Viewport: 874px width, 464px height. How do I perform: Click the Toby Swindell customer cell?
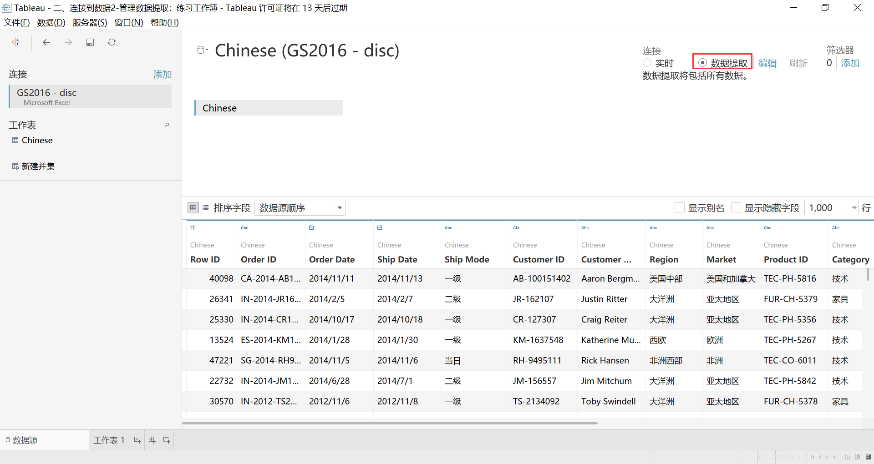pyautogui.click(x=611, y=401)
